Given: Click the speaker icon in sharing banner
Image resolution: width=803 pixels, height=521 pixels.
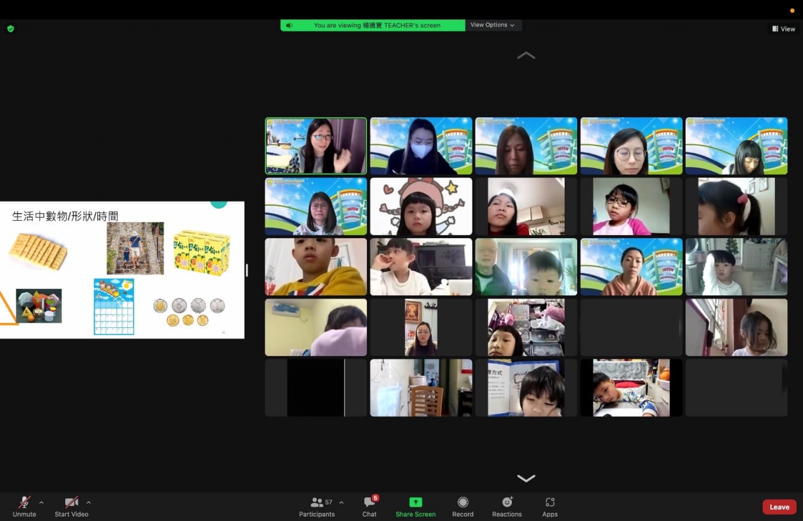Looking at the screenshot, I should [289, 26].
